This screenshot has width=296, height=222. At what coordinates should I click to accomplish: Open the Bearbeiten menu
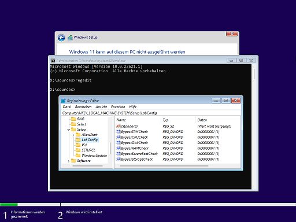click(x=83, y=107)
